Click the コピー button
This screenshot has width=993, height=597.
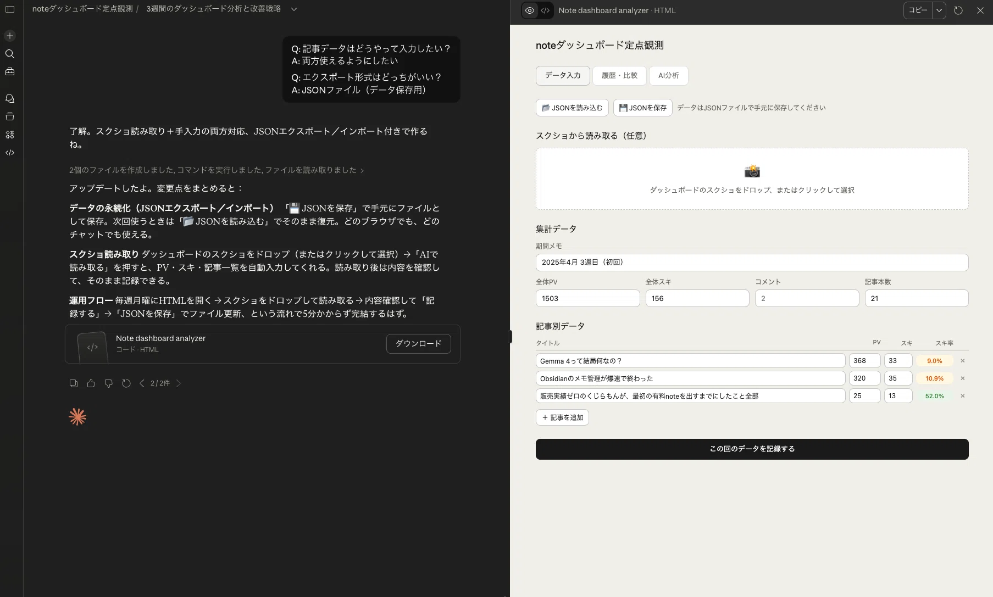(918, 10)
